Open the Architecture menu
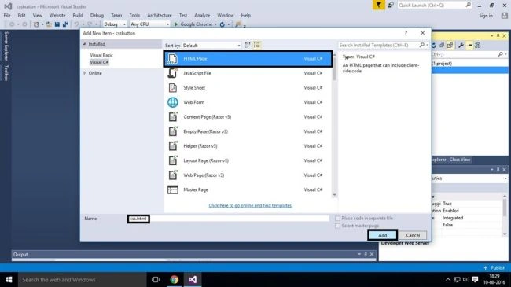Image resolution: width=511 pixels, height=287 pixels. [160, 15]
